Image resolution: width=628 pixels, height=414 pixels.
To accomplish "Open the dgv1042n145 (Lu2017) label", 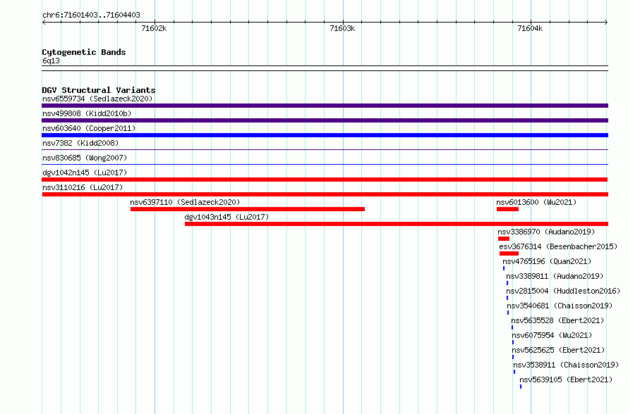I will [85, 172].
